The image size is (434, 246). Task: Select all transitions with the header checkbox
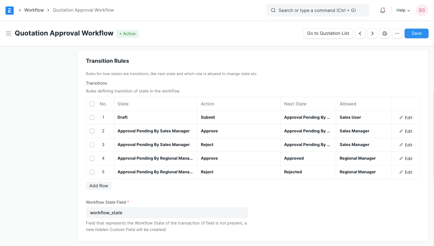(92, 104)
